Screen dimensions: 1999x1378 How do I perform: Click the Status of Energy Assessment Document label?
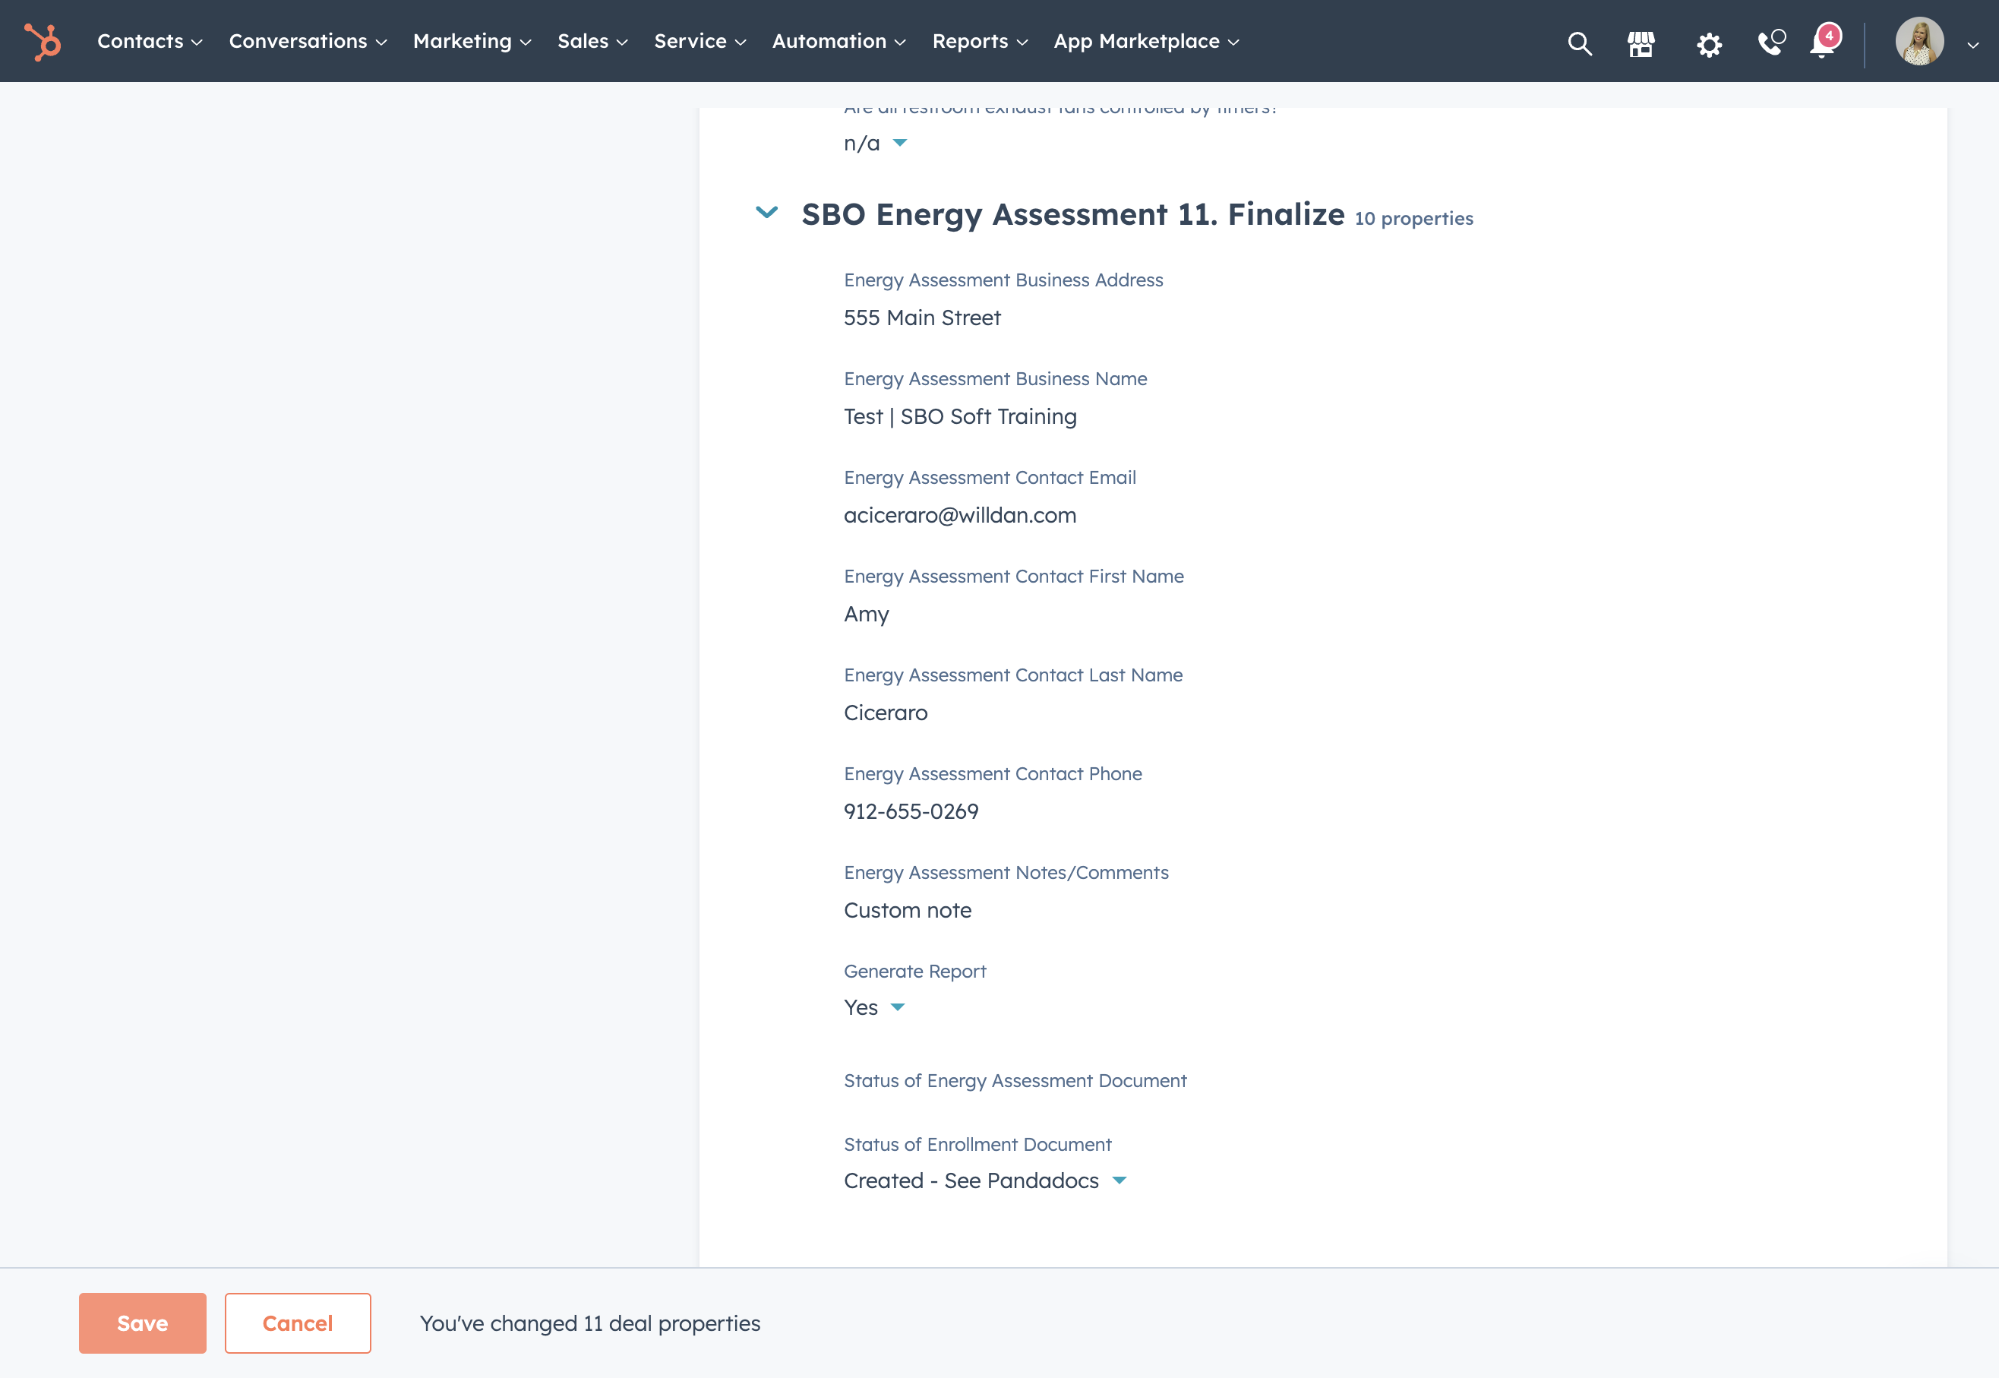[x=1015, y=1081]
